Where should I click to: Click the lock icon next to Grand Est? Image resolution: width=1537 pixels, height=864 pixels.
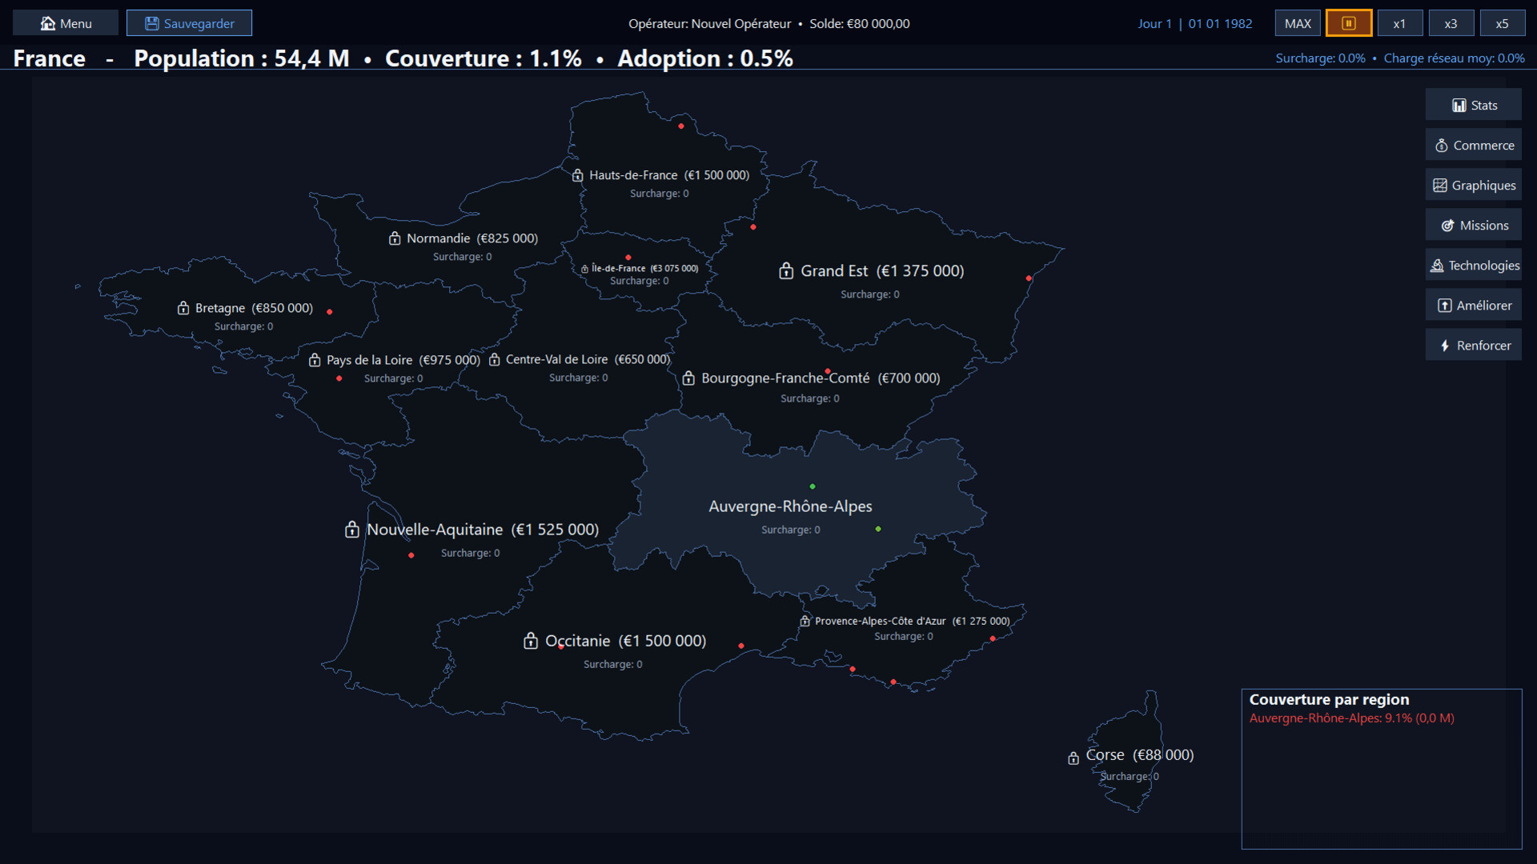tap(786, 271)
